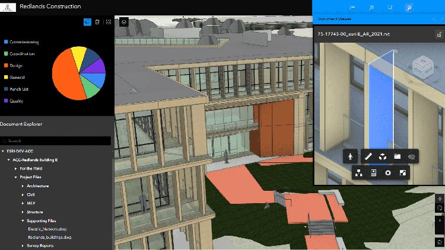Collapse ACC-Redlands Building E node

click(9, 160)
